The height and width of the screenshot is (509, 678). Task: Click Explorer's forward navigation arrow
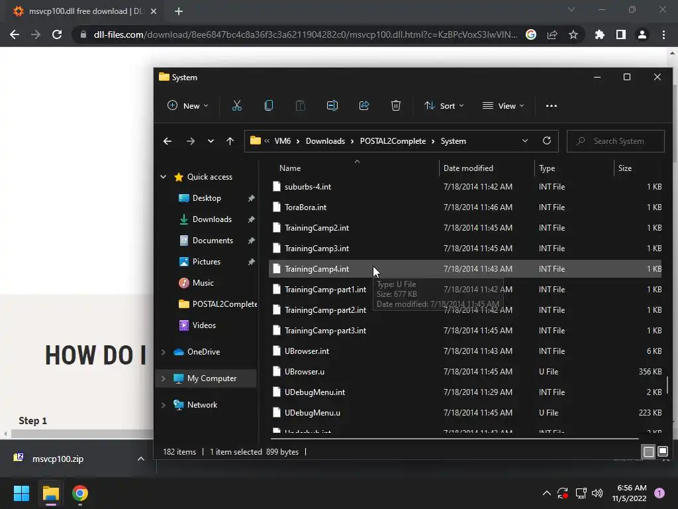click(190, 141)
